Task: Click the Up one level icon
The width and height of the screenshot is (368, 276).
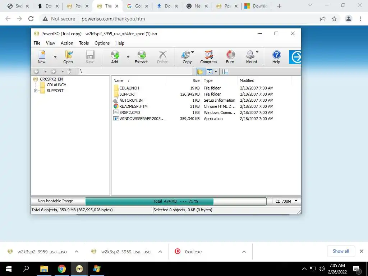Action: pos(70,72)
